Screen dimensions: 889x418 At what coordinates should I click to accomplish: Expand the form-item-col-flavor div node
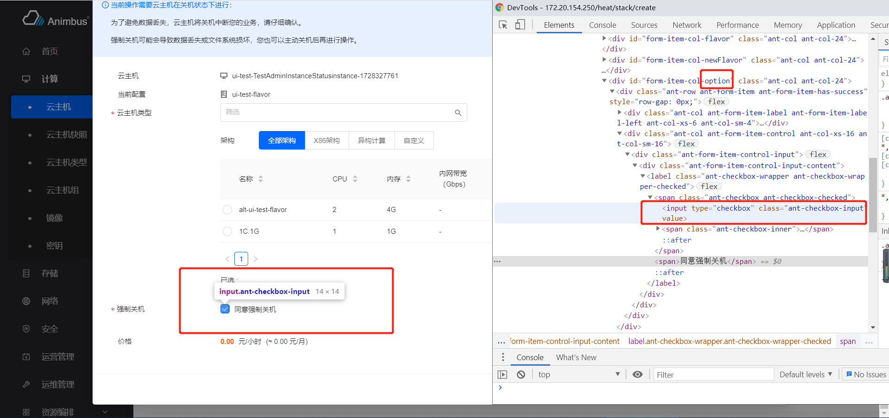point(604,38)
